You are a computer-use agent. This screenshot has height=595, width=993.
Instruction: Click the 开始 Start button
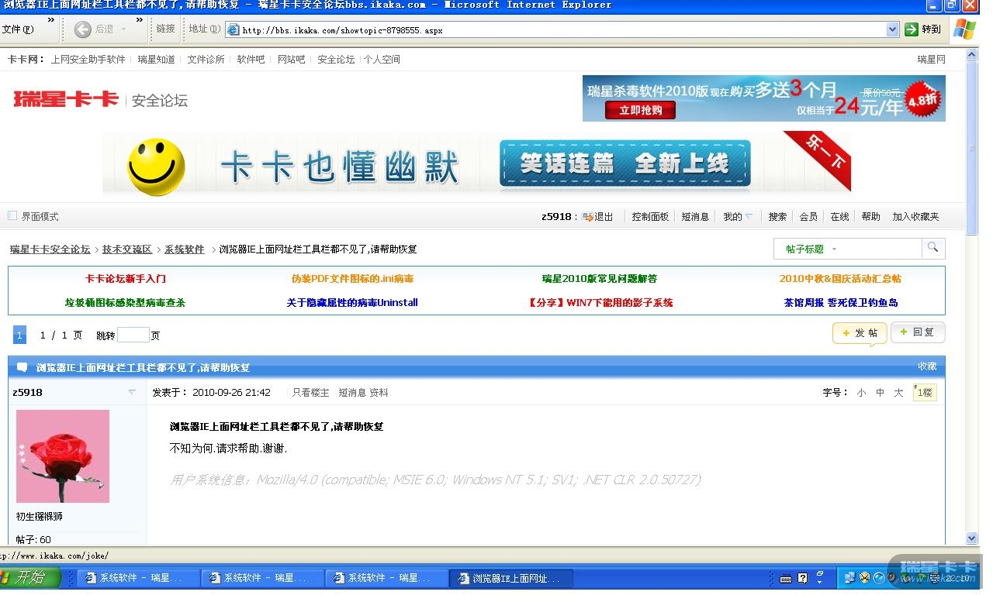tap(31, 578)
